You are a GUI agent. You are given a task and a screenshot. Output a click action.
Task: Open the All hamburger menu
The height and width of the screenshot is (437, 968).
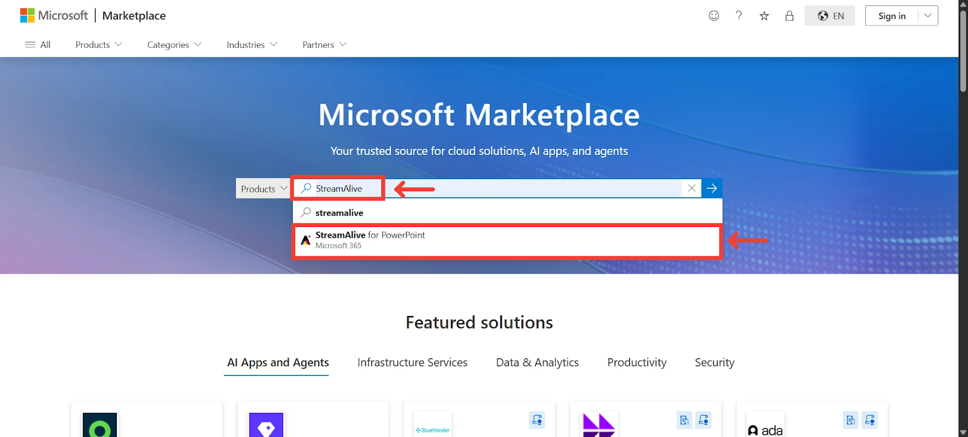[38, 45]
